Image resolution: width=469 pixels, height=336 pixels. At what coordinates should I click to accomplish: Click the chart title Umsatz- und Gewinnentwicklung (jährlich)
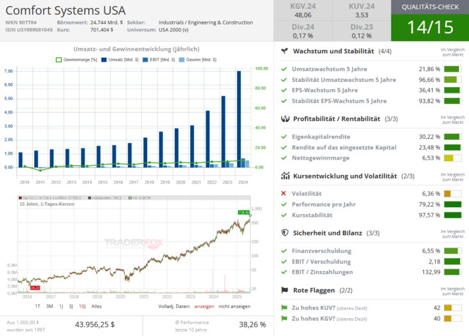click(x=136, y=49)
